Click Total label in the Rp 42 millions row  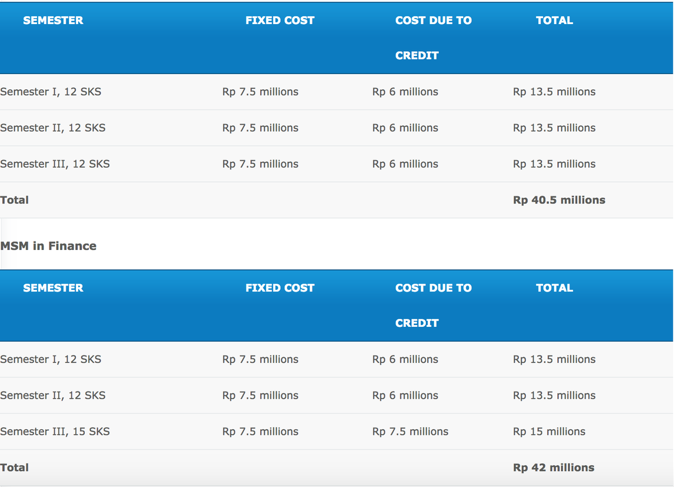[14, 467]
